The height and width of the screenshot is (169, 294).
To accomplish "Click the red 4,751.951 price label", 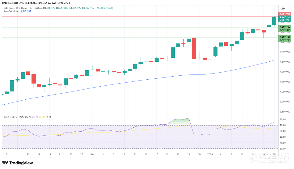I will [285, 14].
